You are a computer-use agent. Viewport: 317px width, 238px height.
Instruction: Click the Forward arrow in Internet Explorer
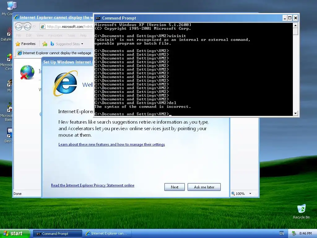click(27, 26)
